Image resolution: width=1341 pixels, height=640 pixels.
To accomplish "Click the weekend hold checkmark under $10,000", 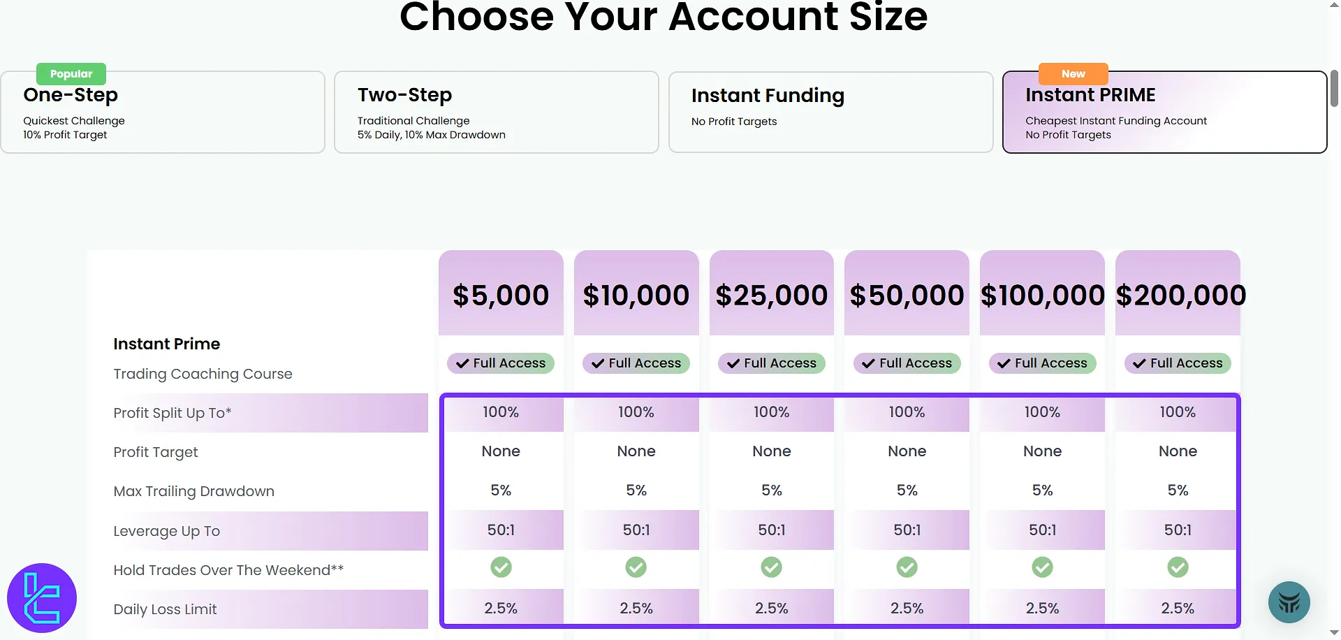I will click(636, 567).
